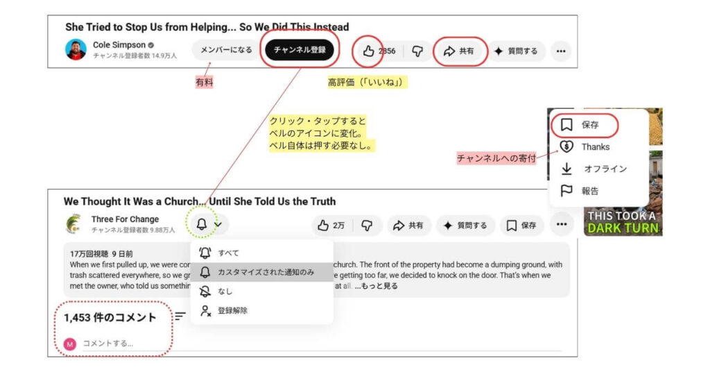Screen dimensions: 710x372
Task: Click the Cole Simpson channel avatar
Action: 76,49
